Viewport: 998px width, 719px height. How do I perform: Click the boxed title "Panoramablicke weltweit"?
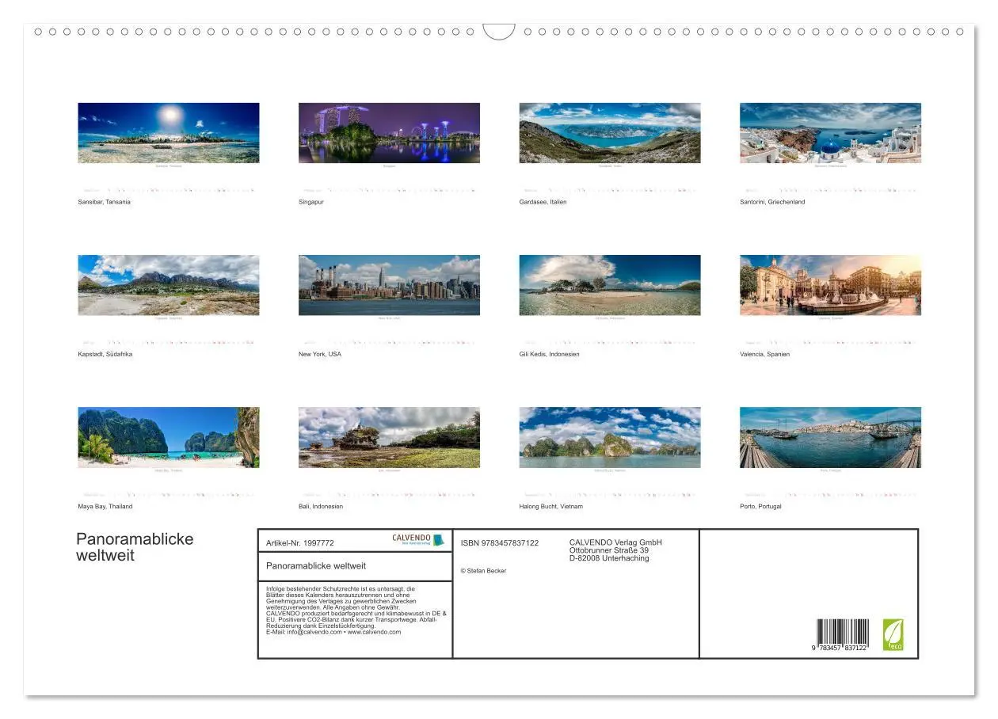click(x=316, y=566)
